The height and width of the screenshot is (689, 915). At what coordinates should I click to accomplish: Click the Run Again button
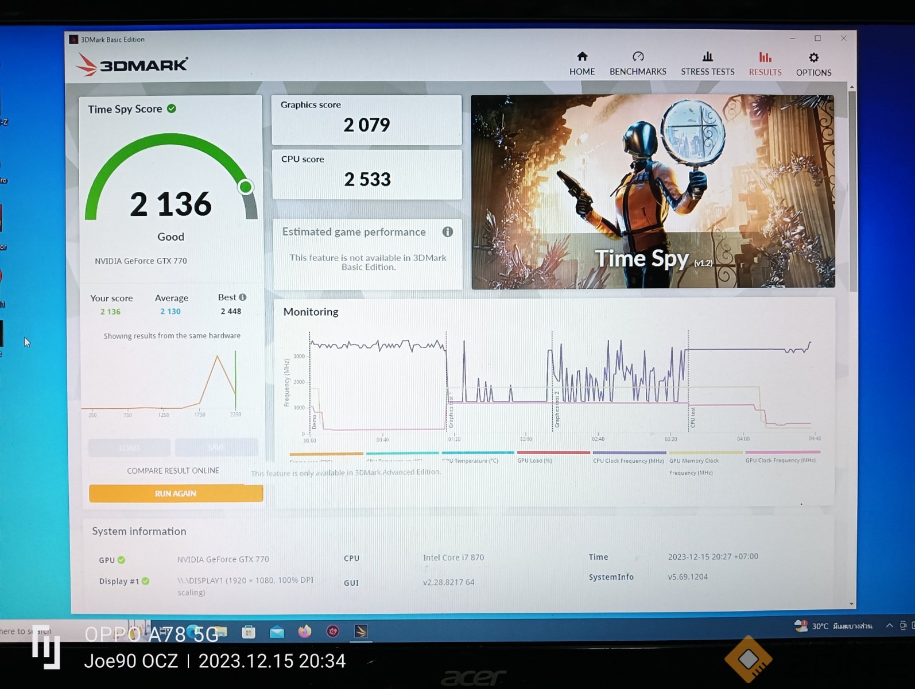tap(176, 493)
